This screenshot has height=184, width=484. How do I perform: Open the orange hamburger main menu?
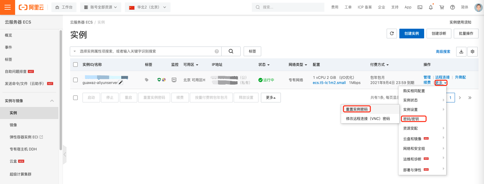coord(8,7)
